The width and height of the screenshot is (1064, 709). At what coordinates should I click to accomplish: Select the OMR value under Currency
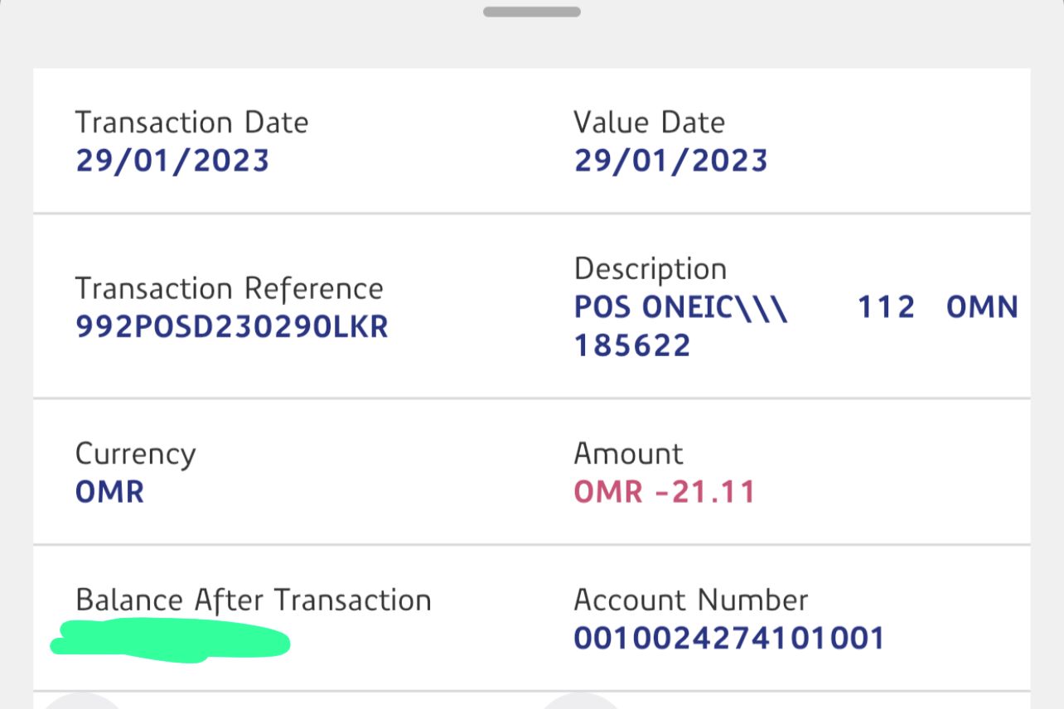[109, 492]
